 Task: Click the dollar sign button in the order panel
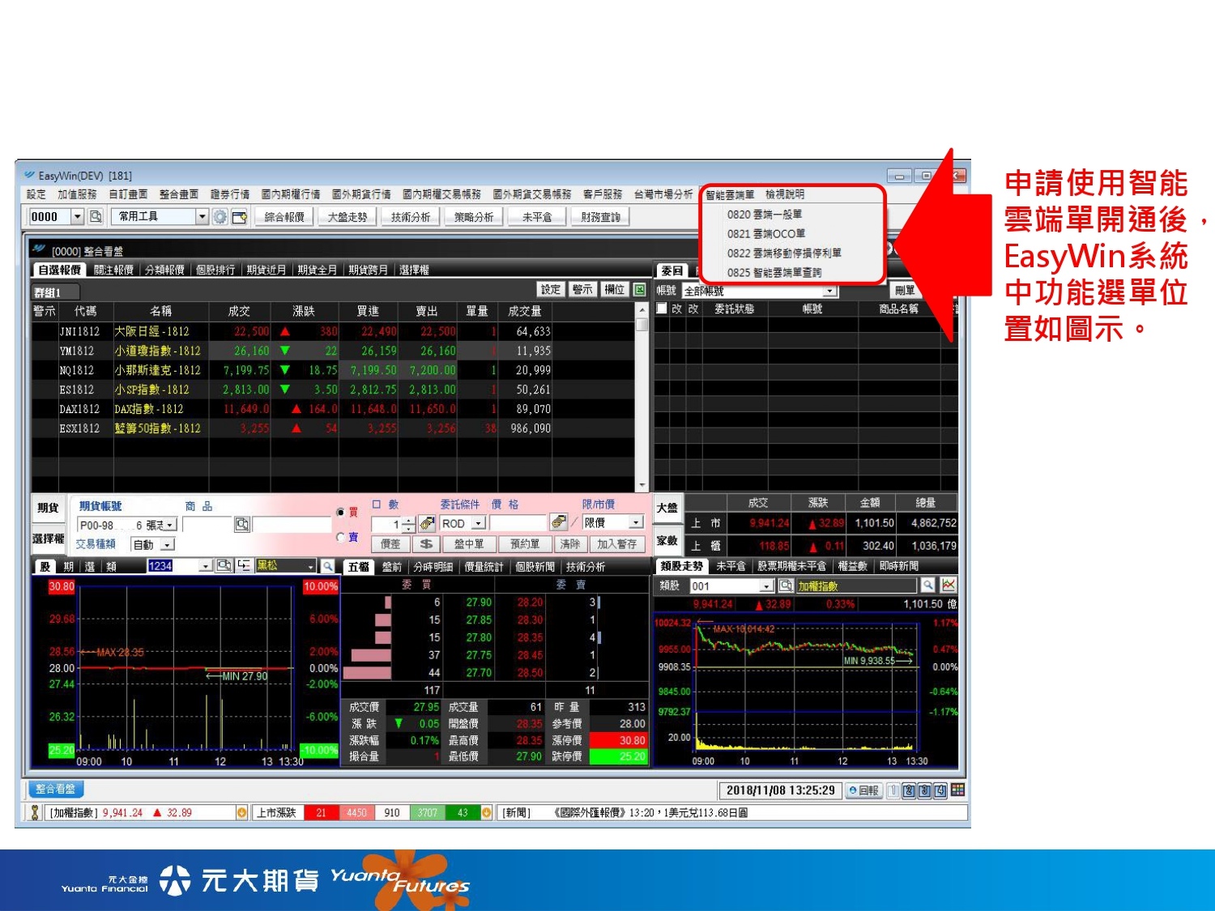click(x=426, y=544)
